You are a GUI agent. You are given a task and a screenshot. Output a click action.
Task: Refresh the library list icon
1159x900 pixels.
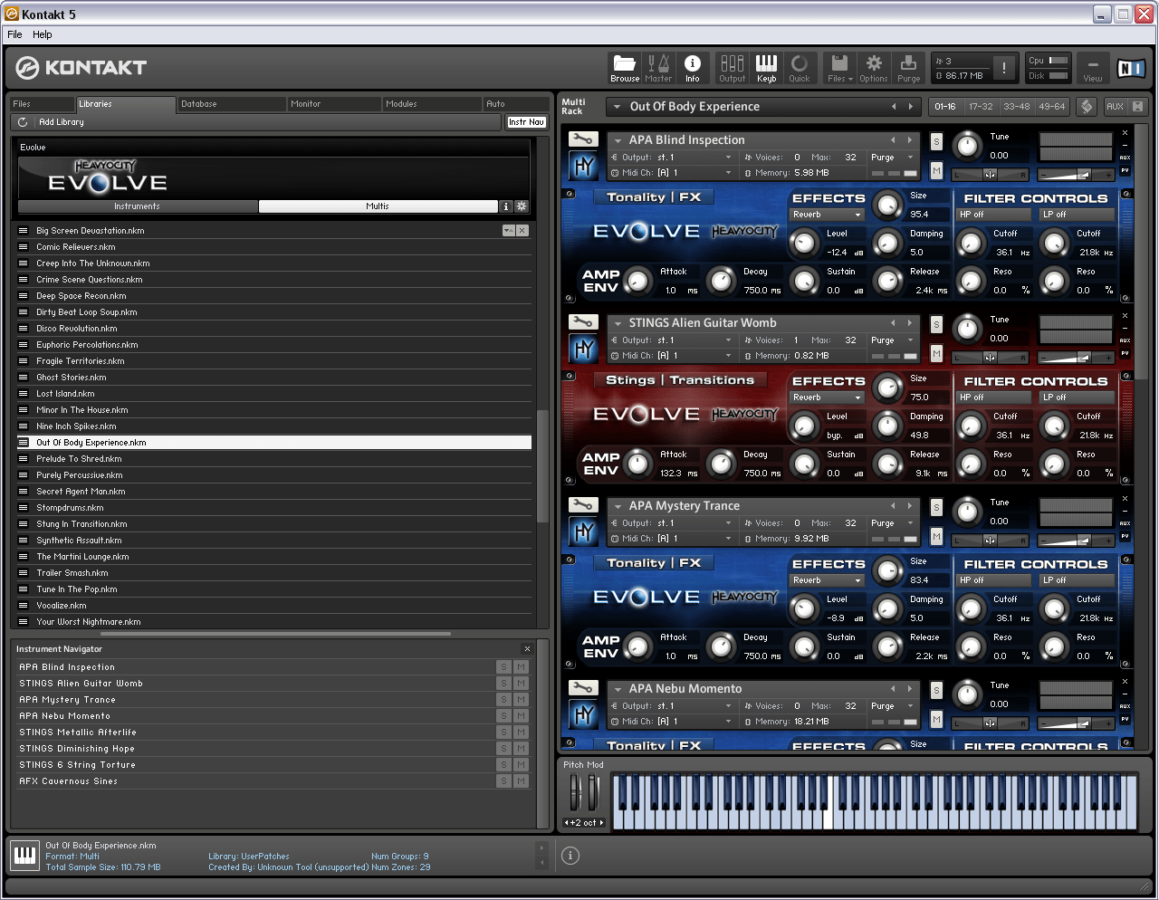tap(23, 122)
